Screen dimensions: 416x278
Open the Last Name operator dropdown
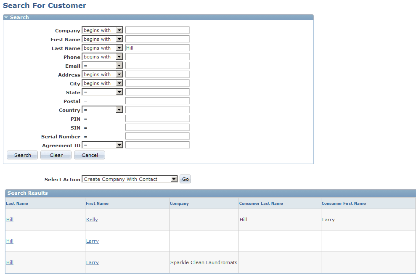tap(119, 48)
